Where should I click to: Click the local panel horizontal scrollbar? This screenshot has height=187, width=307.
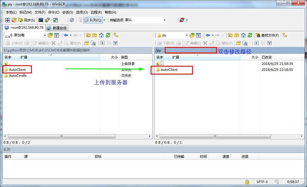[x=62, y=136]
